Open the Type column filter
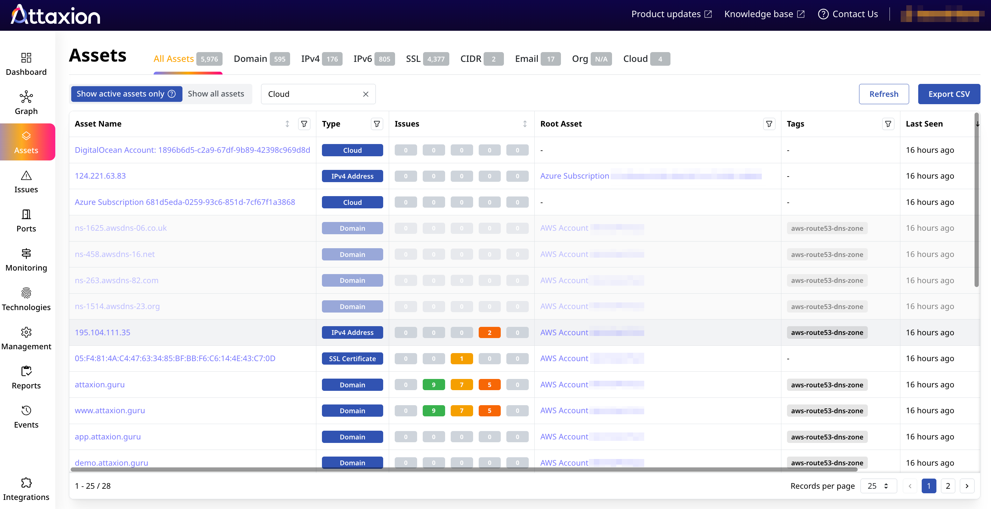 click(x=377, y=124)
